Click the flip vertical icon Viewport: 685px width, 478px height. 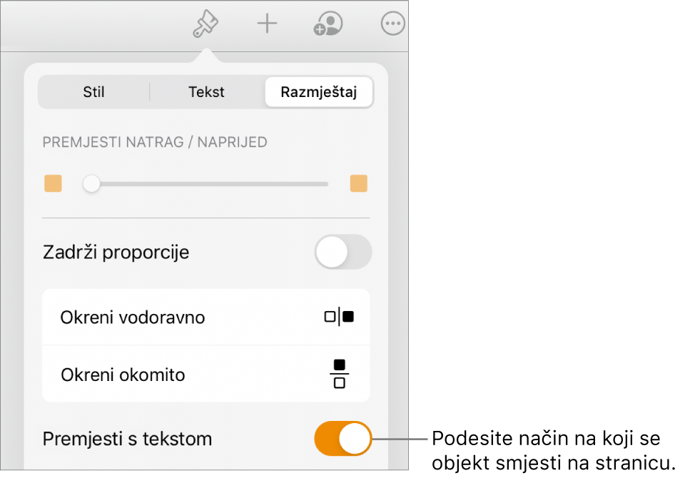[340, 374]
